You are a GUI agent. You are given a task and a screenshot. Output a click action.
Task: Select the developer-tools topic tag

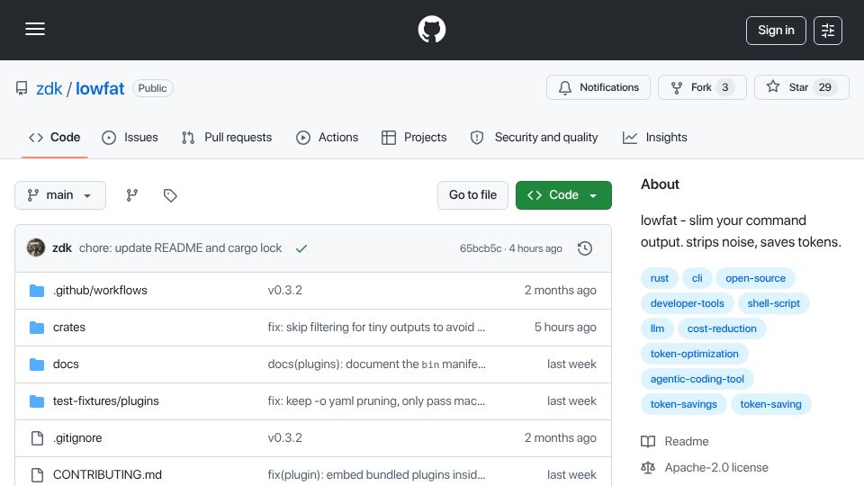point(687,303)
